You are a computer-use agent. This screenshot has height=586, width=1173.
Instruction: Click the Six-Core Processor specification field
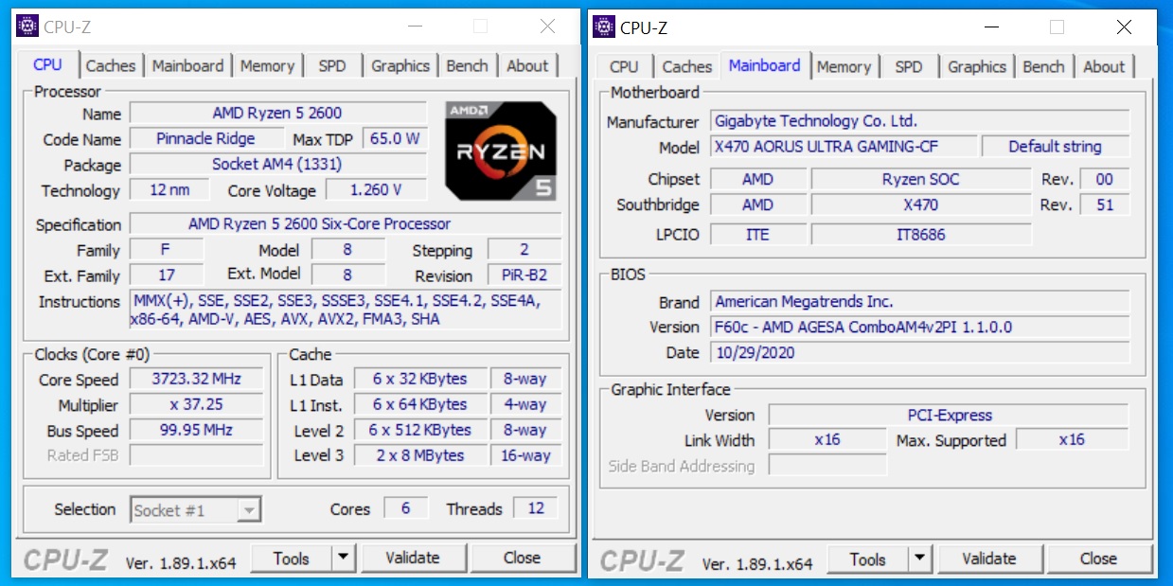point(346,224)
